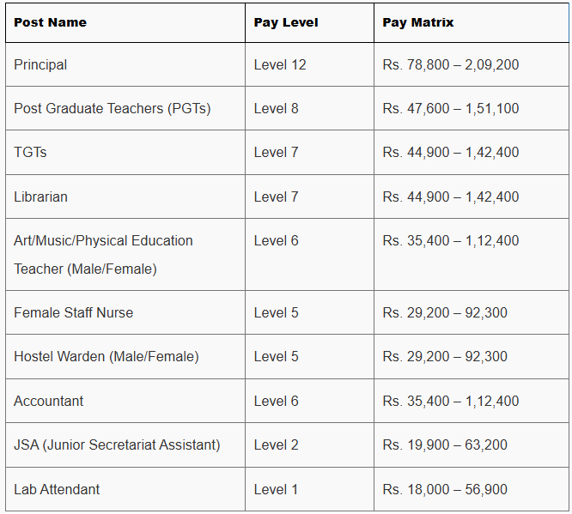Click the Post Name column header
Viewport: 572px width, 514px height.
(x=50, y=22)
